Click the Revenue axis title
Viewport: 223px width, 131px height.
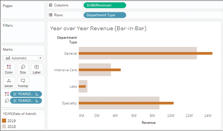click(x=148, y=123)
